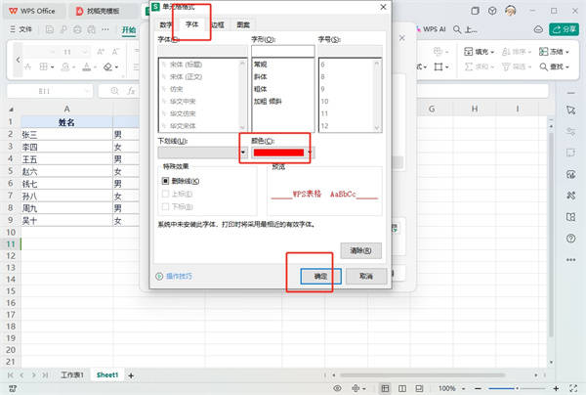
Task: Expand the 颜色 font color dropdown arrow
Action: point(311,153)
